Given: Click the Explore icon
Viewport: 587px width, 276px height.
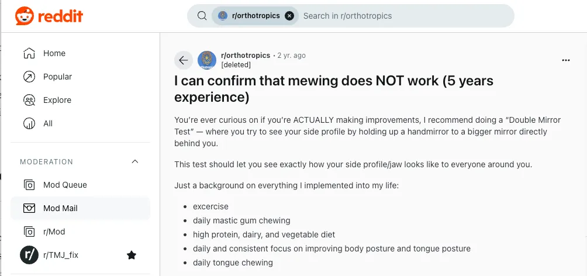Looking at the screenshot, I should pyautogui.click(x=29, y=100).
